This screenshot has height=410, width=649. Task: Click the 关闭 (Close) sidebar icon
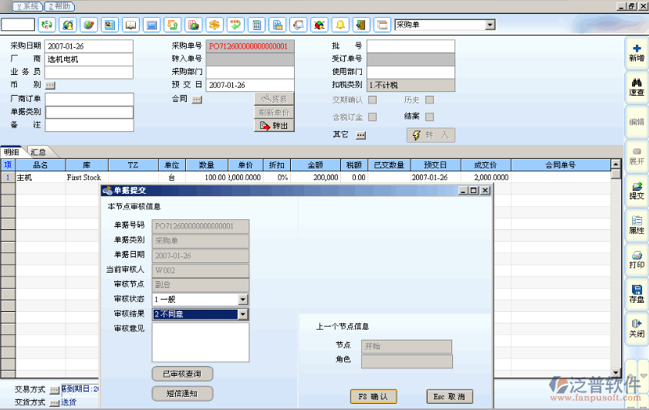(636, 328)
